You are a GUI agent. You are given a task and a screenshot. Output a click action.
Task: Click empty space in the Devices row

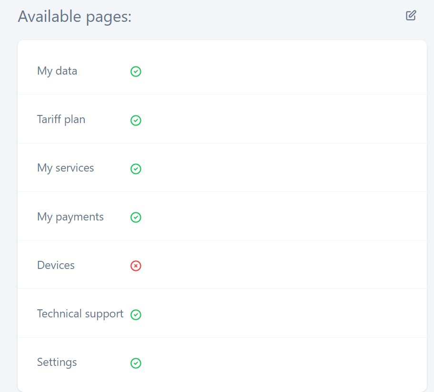click(286, 265)
